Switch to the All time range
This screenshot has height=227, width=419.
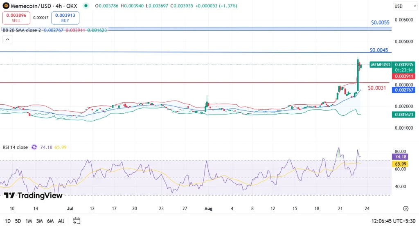[61, 221]
